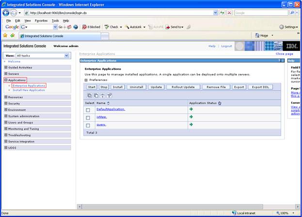
Task: Open the View menu
Action: [28, 20]
